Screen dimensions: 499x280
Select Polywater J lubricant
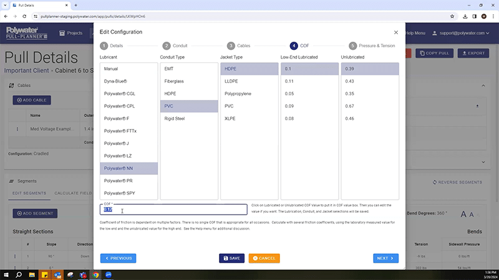pyautogui.click(x=129, y=144)
